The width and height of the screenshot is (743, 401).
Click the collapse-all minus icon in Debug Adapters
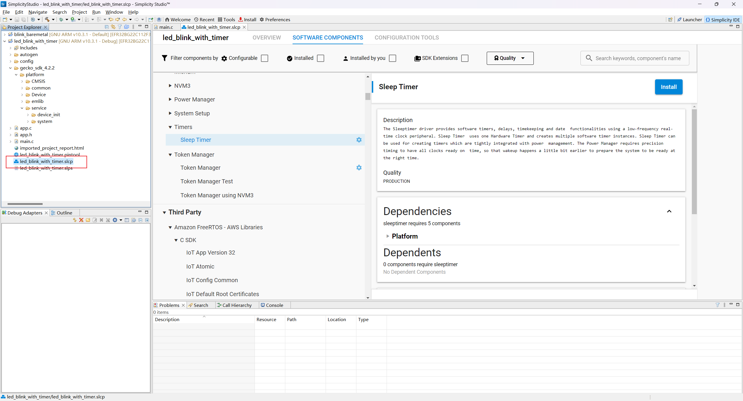pos(140,220)
